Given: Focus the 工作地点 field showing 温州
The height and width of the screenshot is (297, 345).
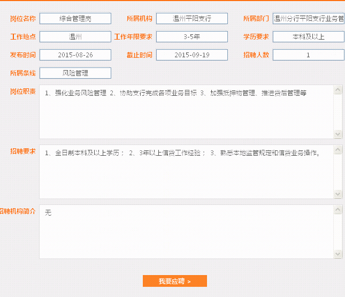Looking at the screenshot, I should click(75, 37).
